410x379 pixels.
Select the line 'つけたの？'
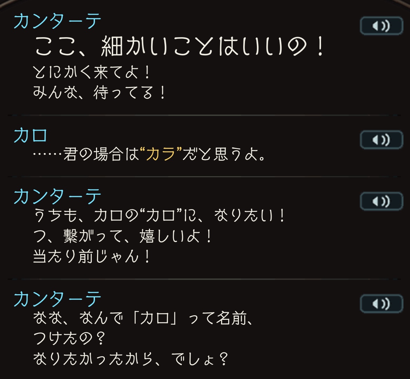69,338
